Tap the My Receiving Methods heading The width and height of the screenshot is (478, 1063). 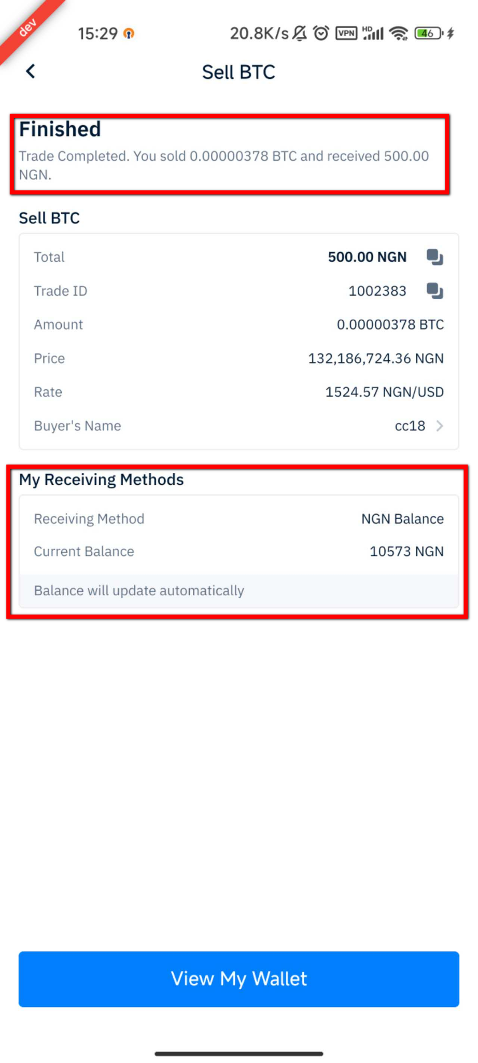(102, 480)
